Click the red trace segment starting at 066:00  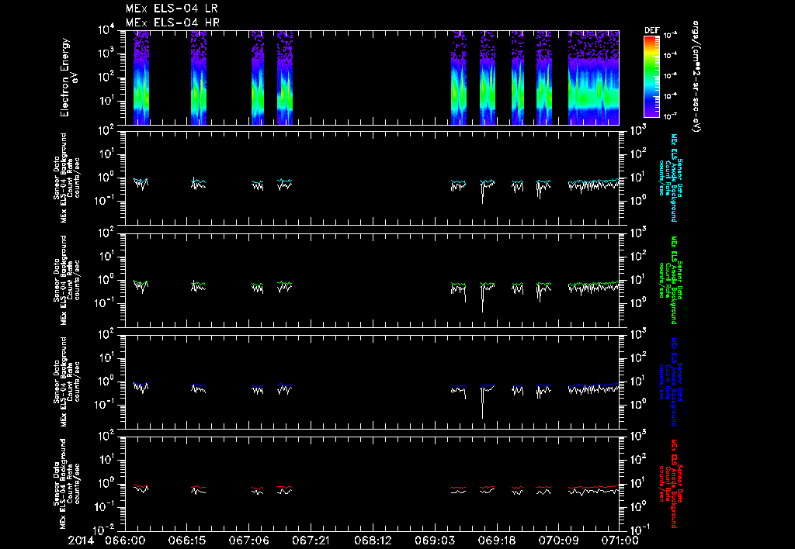[x=141, y=485]
